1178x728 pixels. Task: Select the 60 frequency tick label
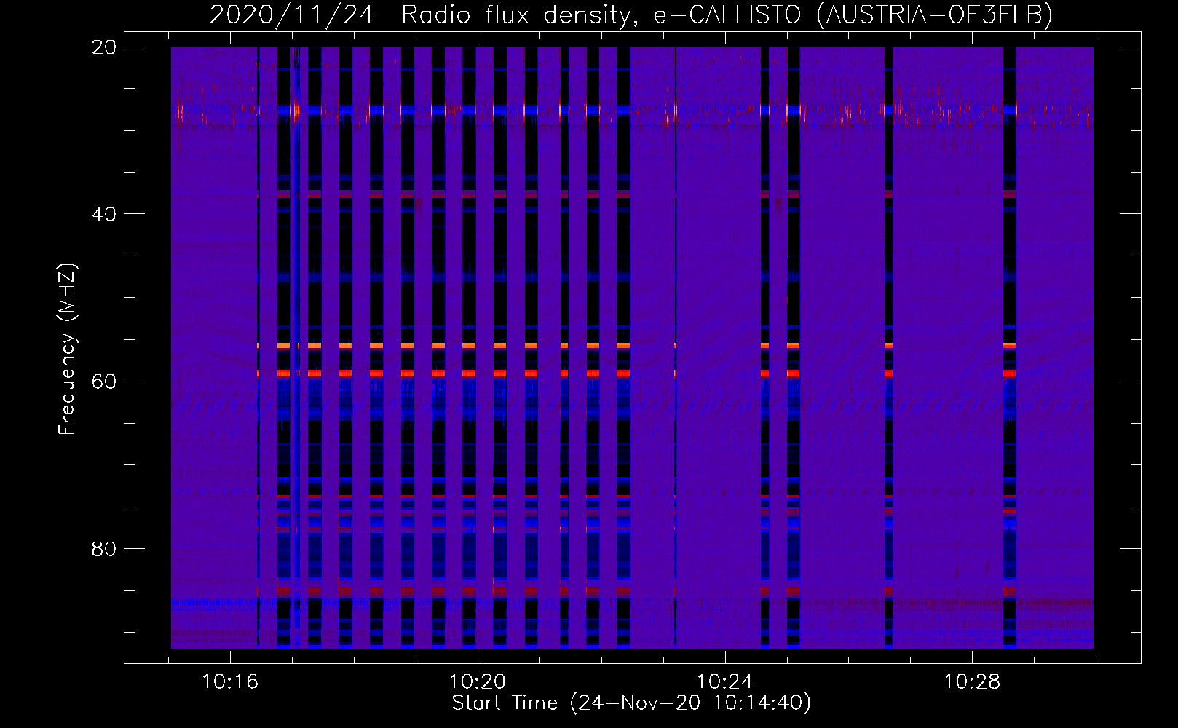[x=104, y=381]
